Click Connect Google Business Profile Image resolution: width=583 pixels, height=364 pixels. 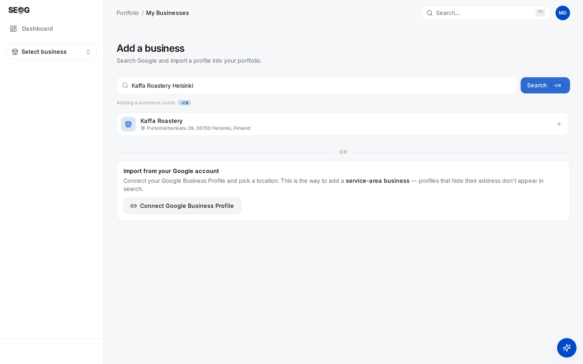pyautogui.click(x=182, y=206)
